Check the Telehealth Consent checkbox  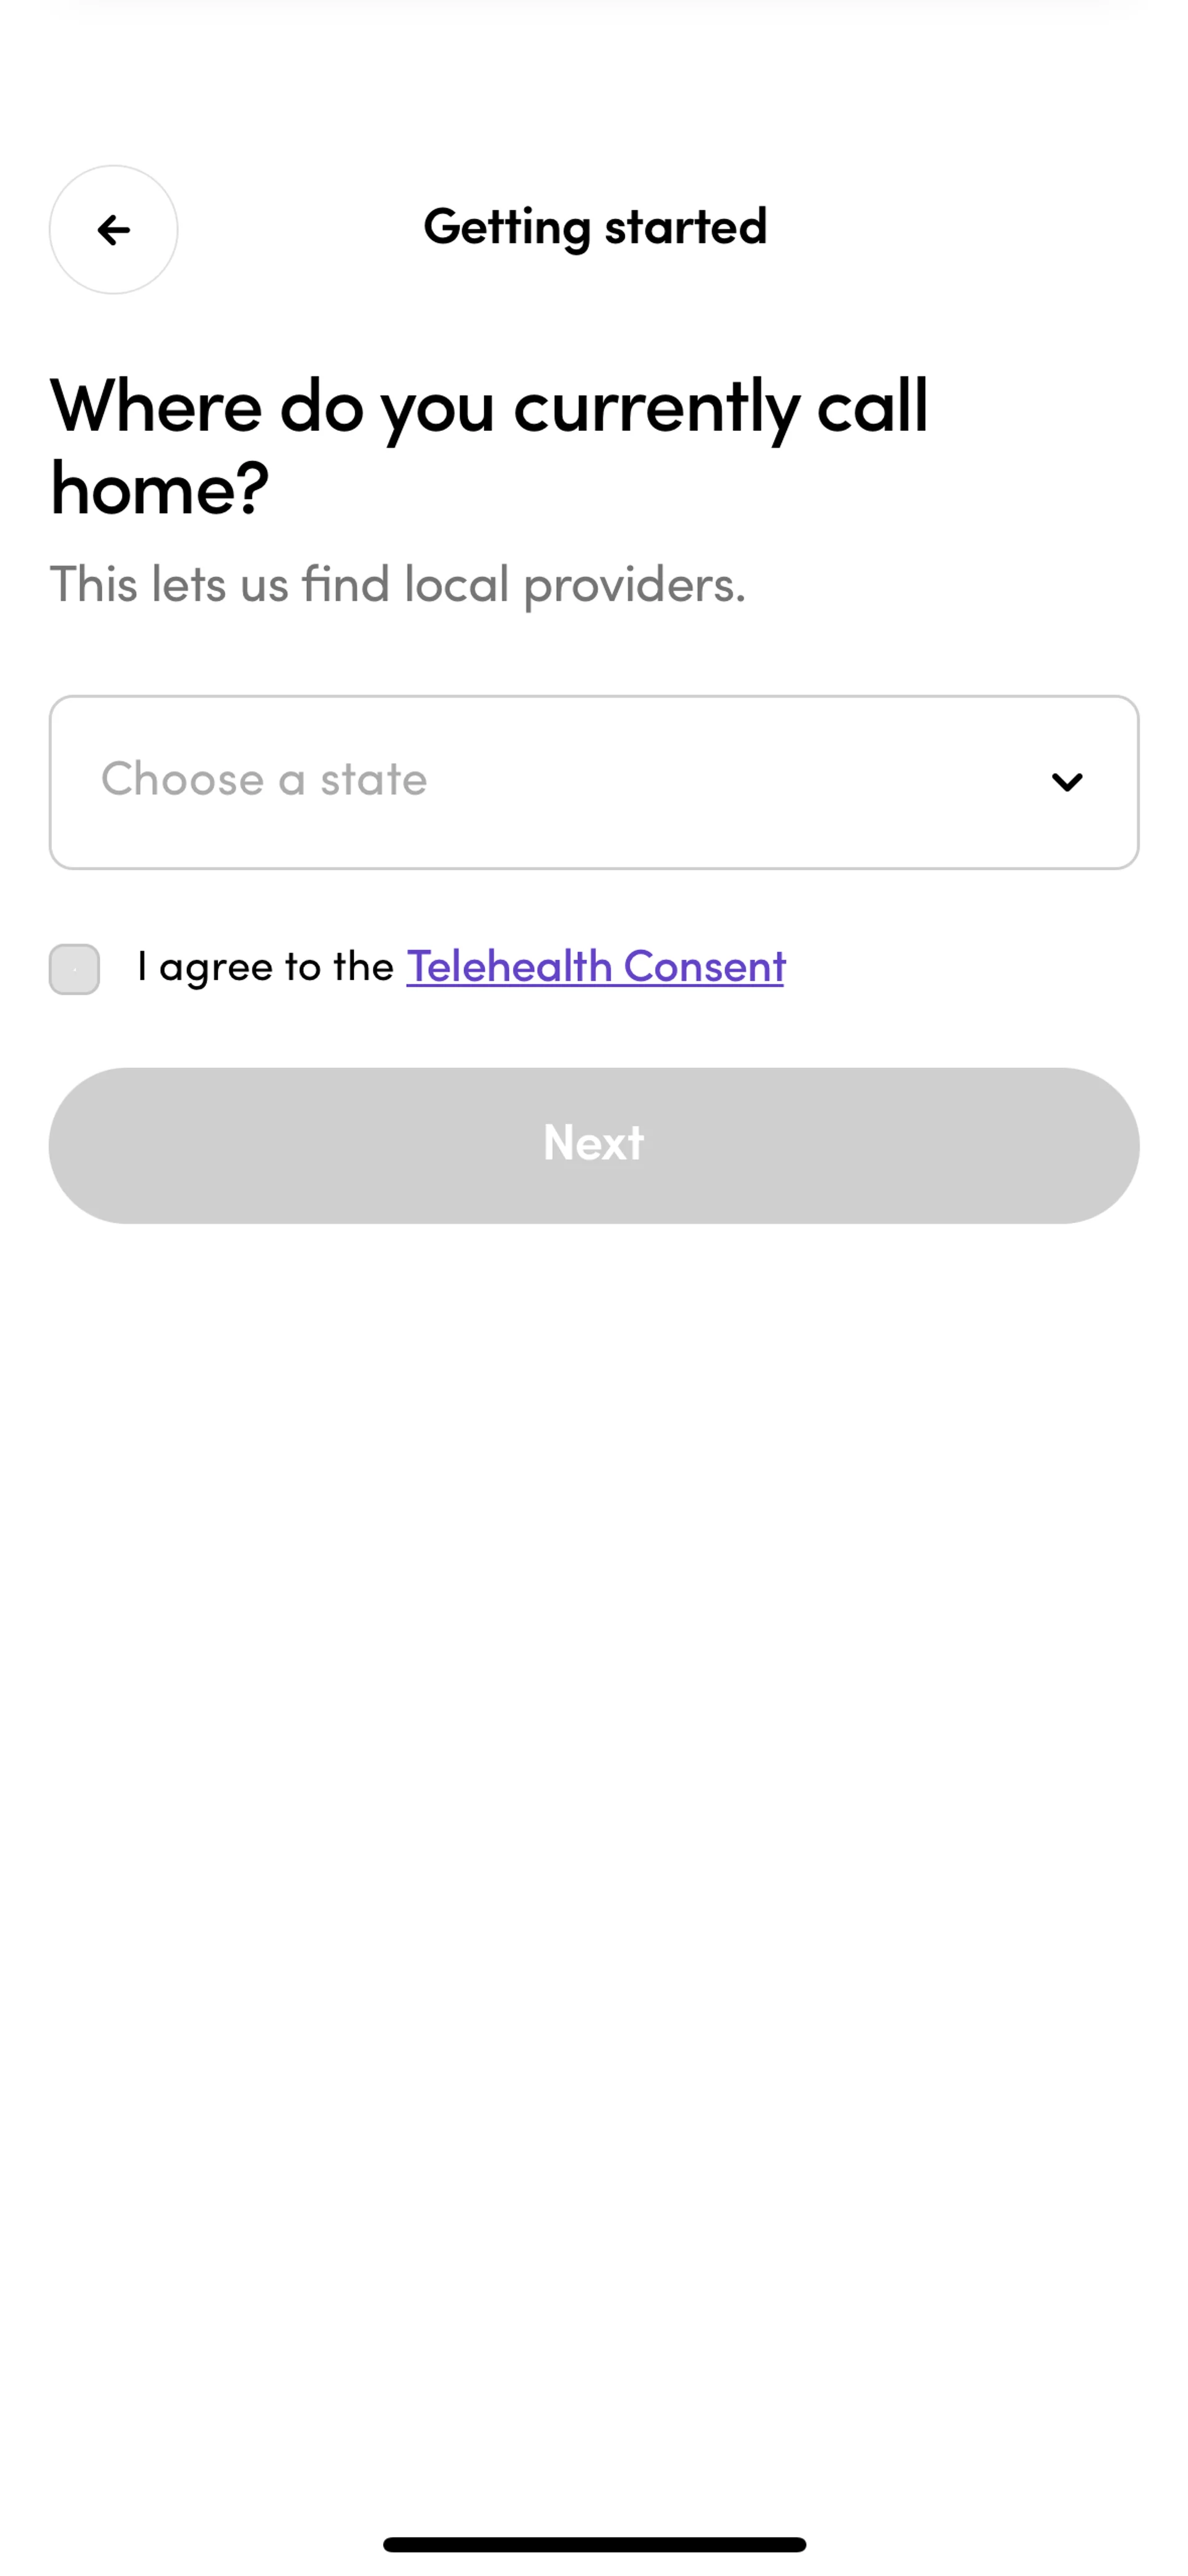74,969
